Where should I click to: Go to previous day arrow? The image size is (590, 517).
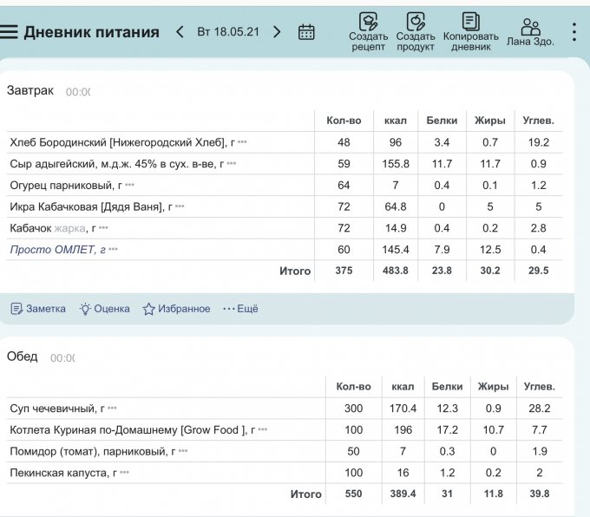click(x=180, y=32)
